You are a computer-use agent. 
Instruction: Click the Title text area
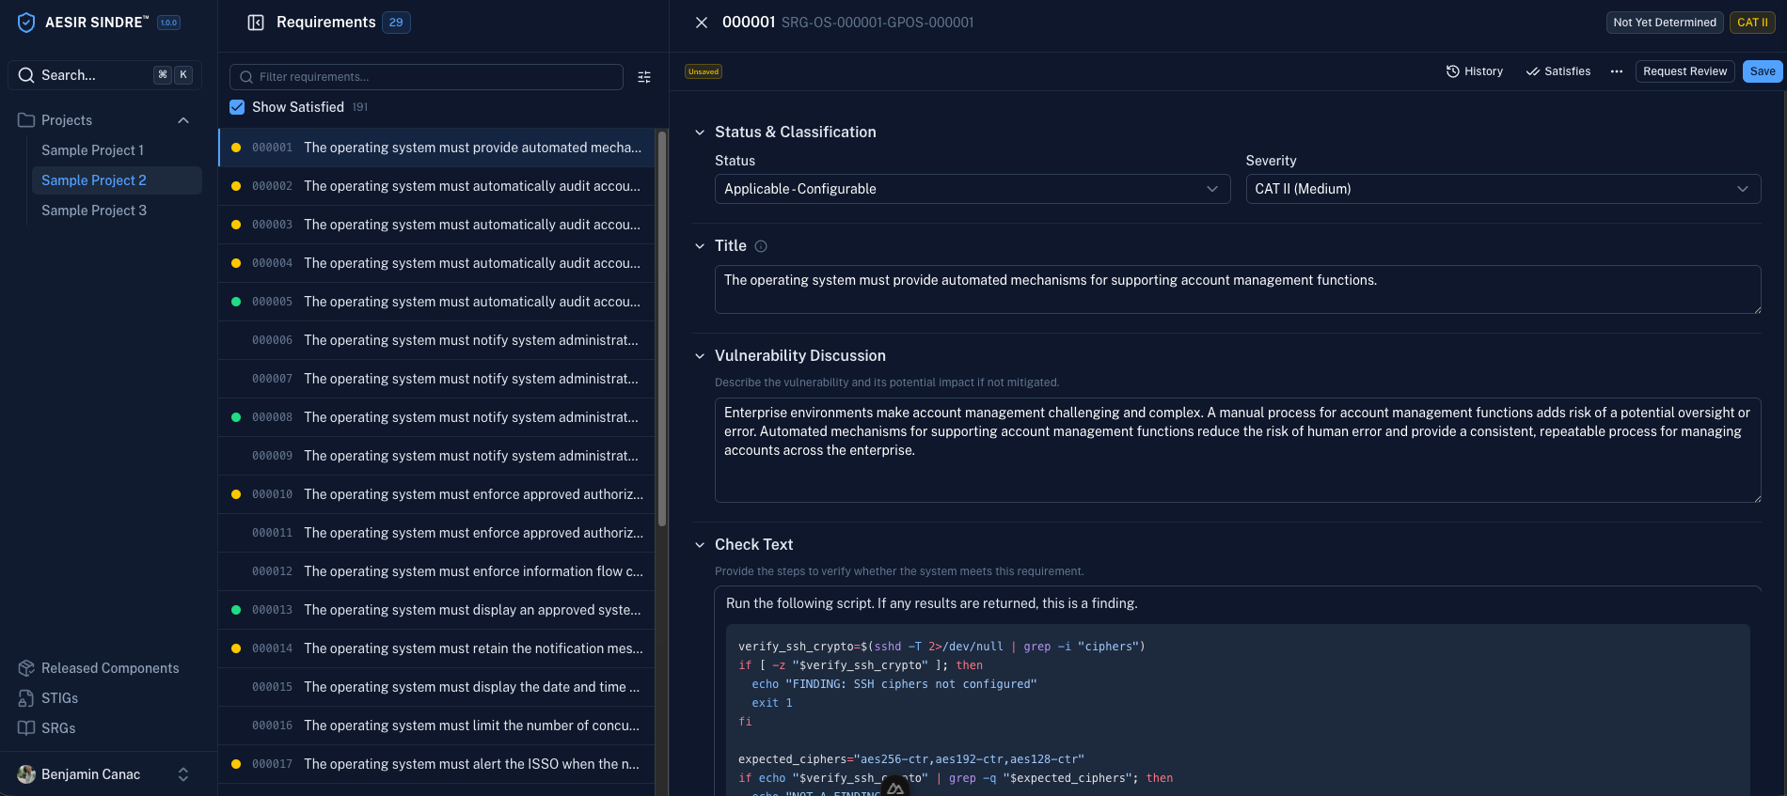[x=1238, y=289]
